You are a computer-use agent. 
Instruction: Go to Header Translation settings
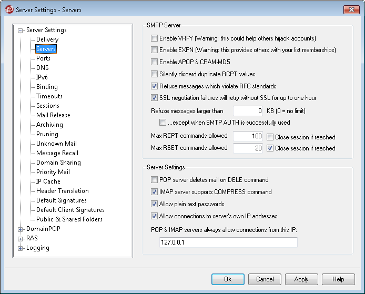tap(62, 191)
